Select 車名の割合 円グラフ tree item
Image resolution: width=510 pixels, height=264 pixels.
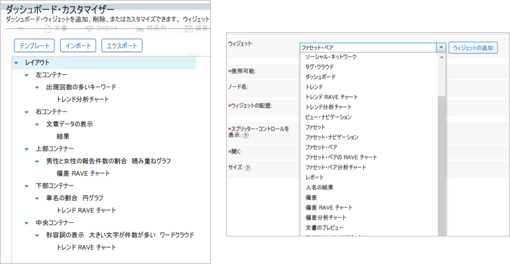[74, 198]
